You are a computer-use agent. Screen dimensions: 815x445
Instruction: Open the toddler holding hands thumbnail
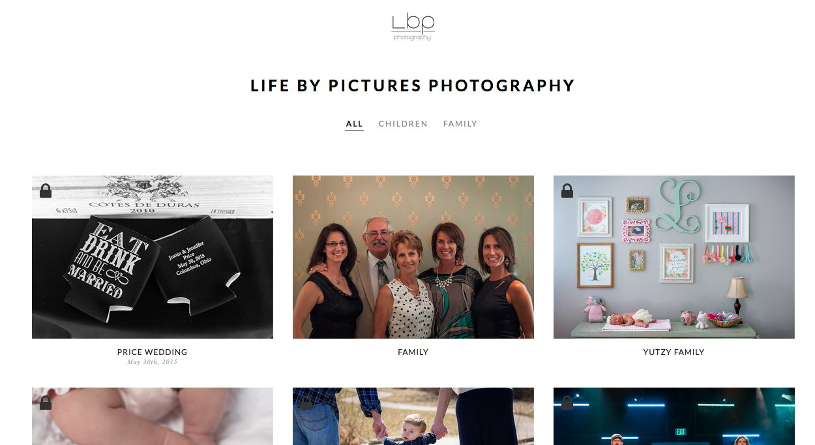point(413,416)
